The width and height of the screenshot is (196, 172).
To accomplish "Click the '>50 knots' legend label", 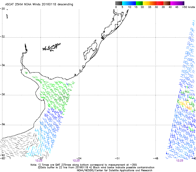I will pyautogui.click(x=188, y=7).
